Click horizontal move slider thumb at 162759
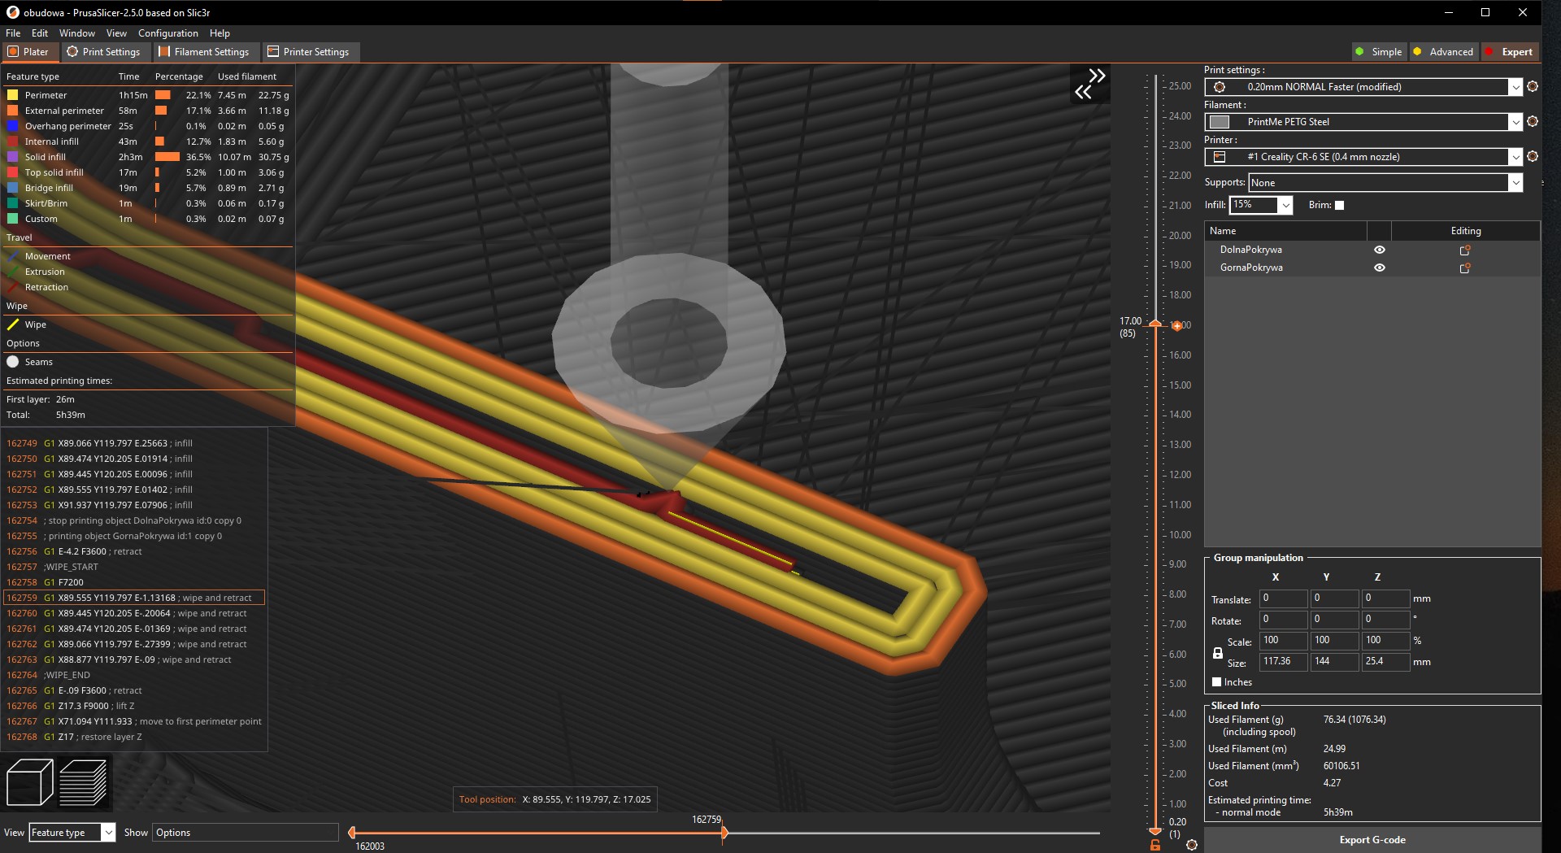 (x=724, y=833)
